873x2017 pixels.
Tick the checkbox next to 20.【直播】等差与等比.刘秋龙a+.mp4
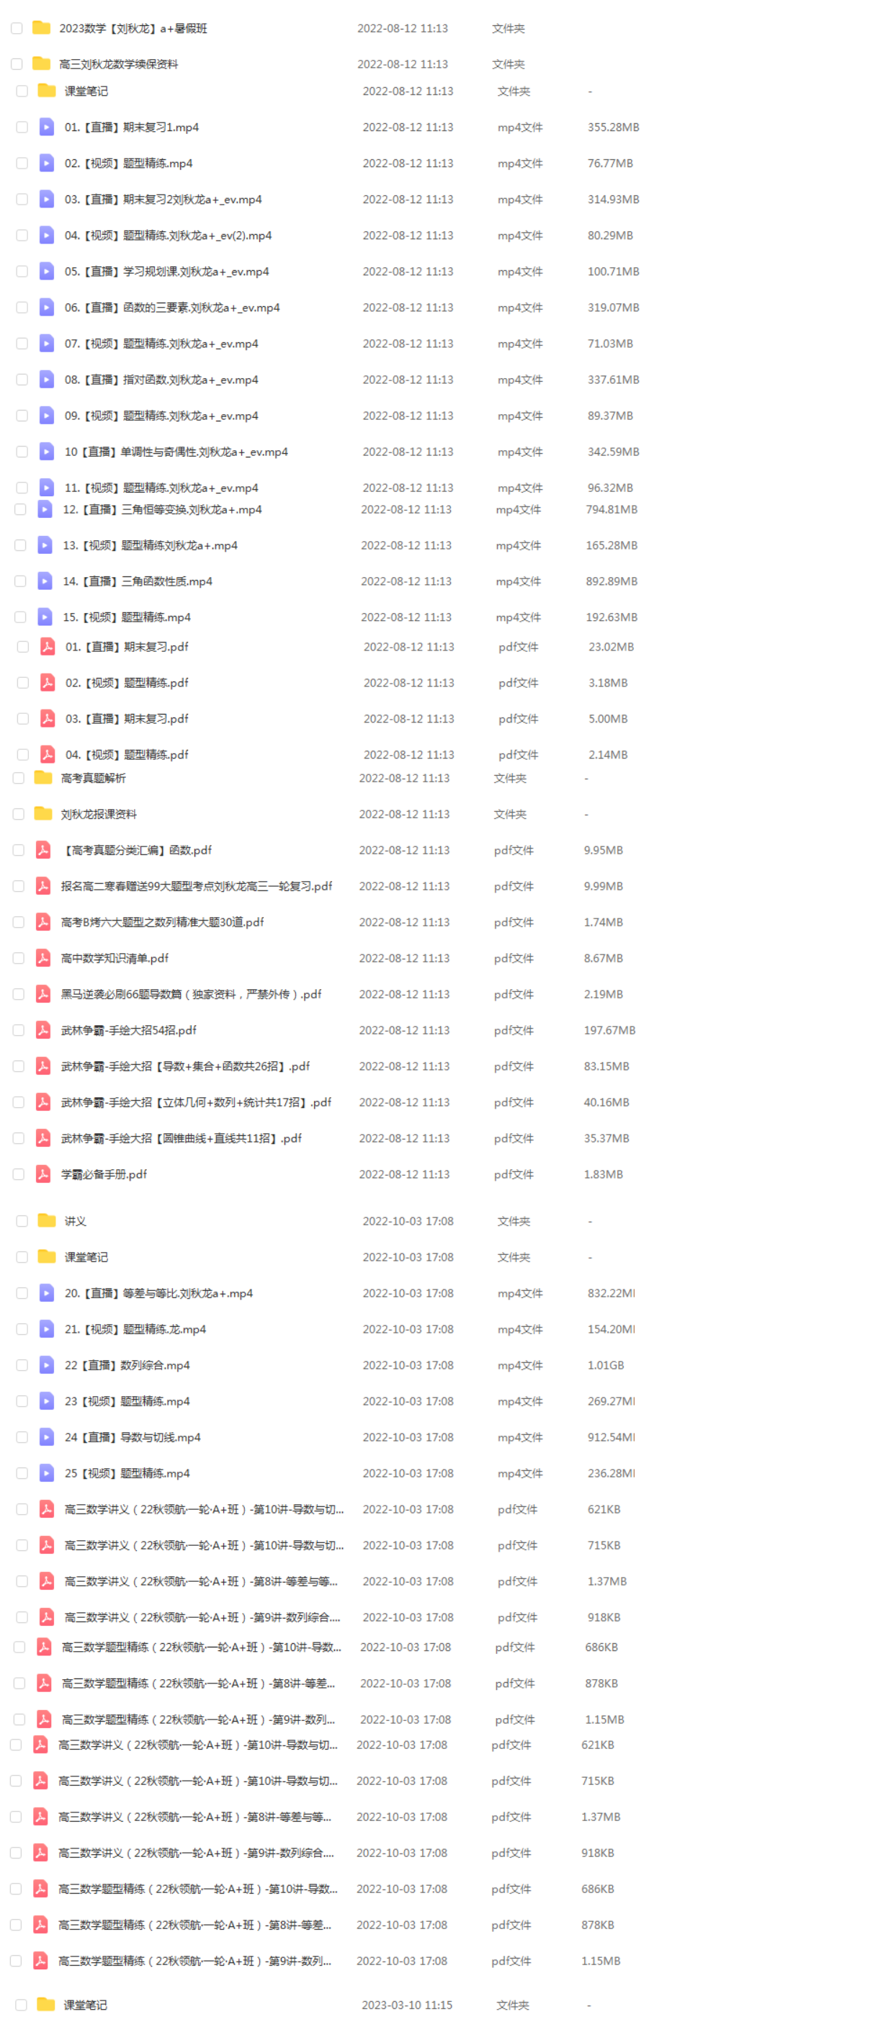(22, 1293)
